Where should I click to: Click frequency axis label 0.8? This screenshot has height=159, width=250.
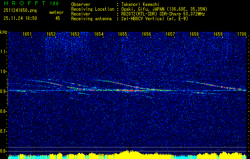click(3, 111)
